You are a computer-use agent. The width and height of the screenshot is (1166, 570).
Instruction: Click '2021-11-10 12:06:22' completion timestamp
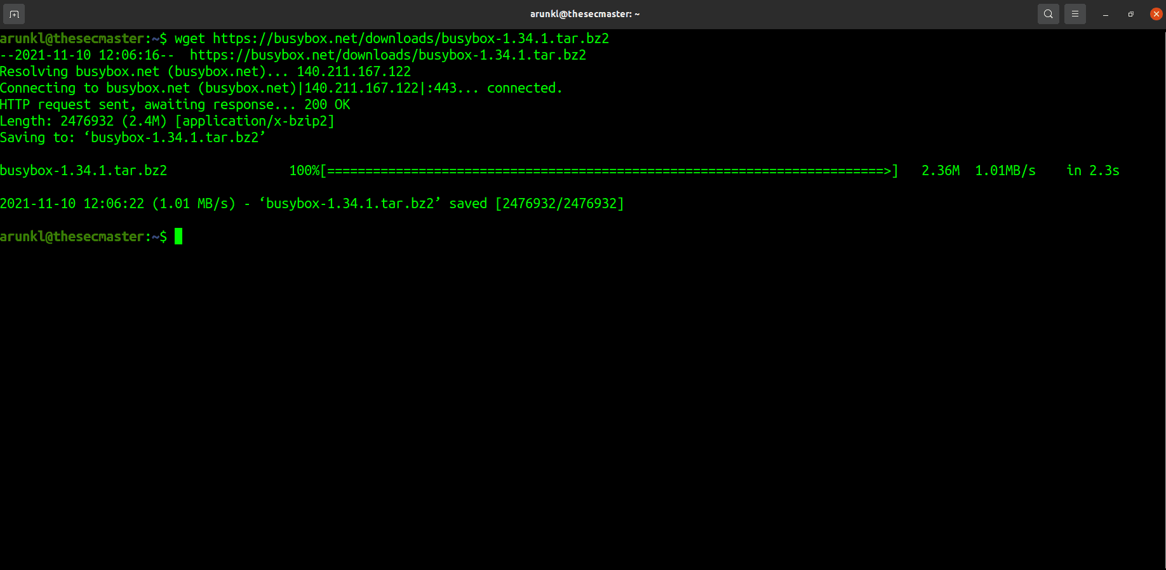tap(72, 204)
